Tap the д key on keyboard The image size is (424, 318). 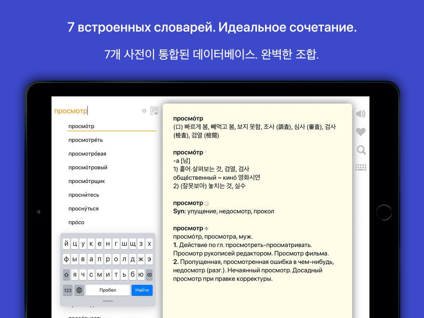click(x=133, y=259)
